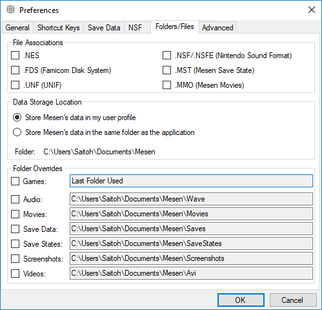Click the Screenshots folder path field

click(191, 258)
